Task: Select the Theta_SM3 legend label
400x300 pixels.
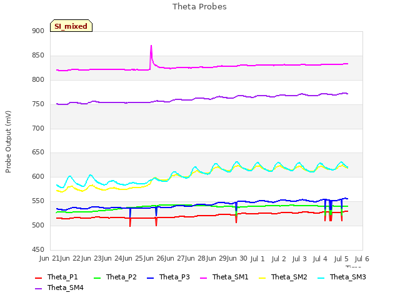Action: point(348,277)
